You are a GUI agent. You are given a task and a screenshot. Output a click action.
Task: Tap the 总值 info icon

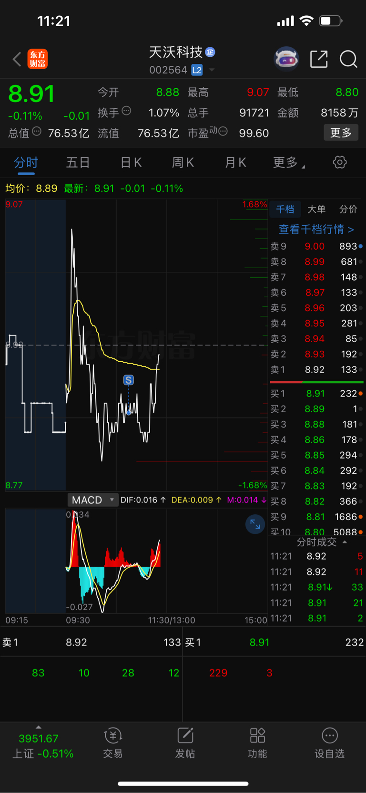point(37,131)
